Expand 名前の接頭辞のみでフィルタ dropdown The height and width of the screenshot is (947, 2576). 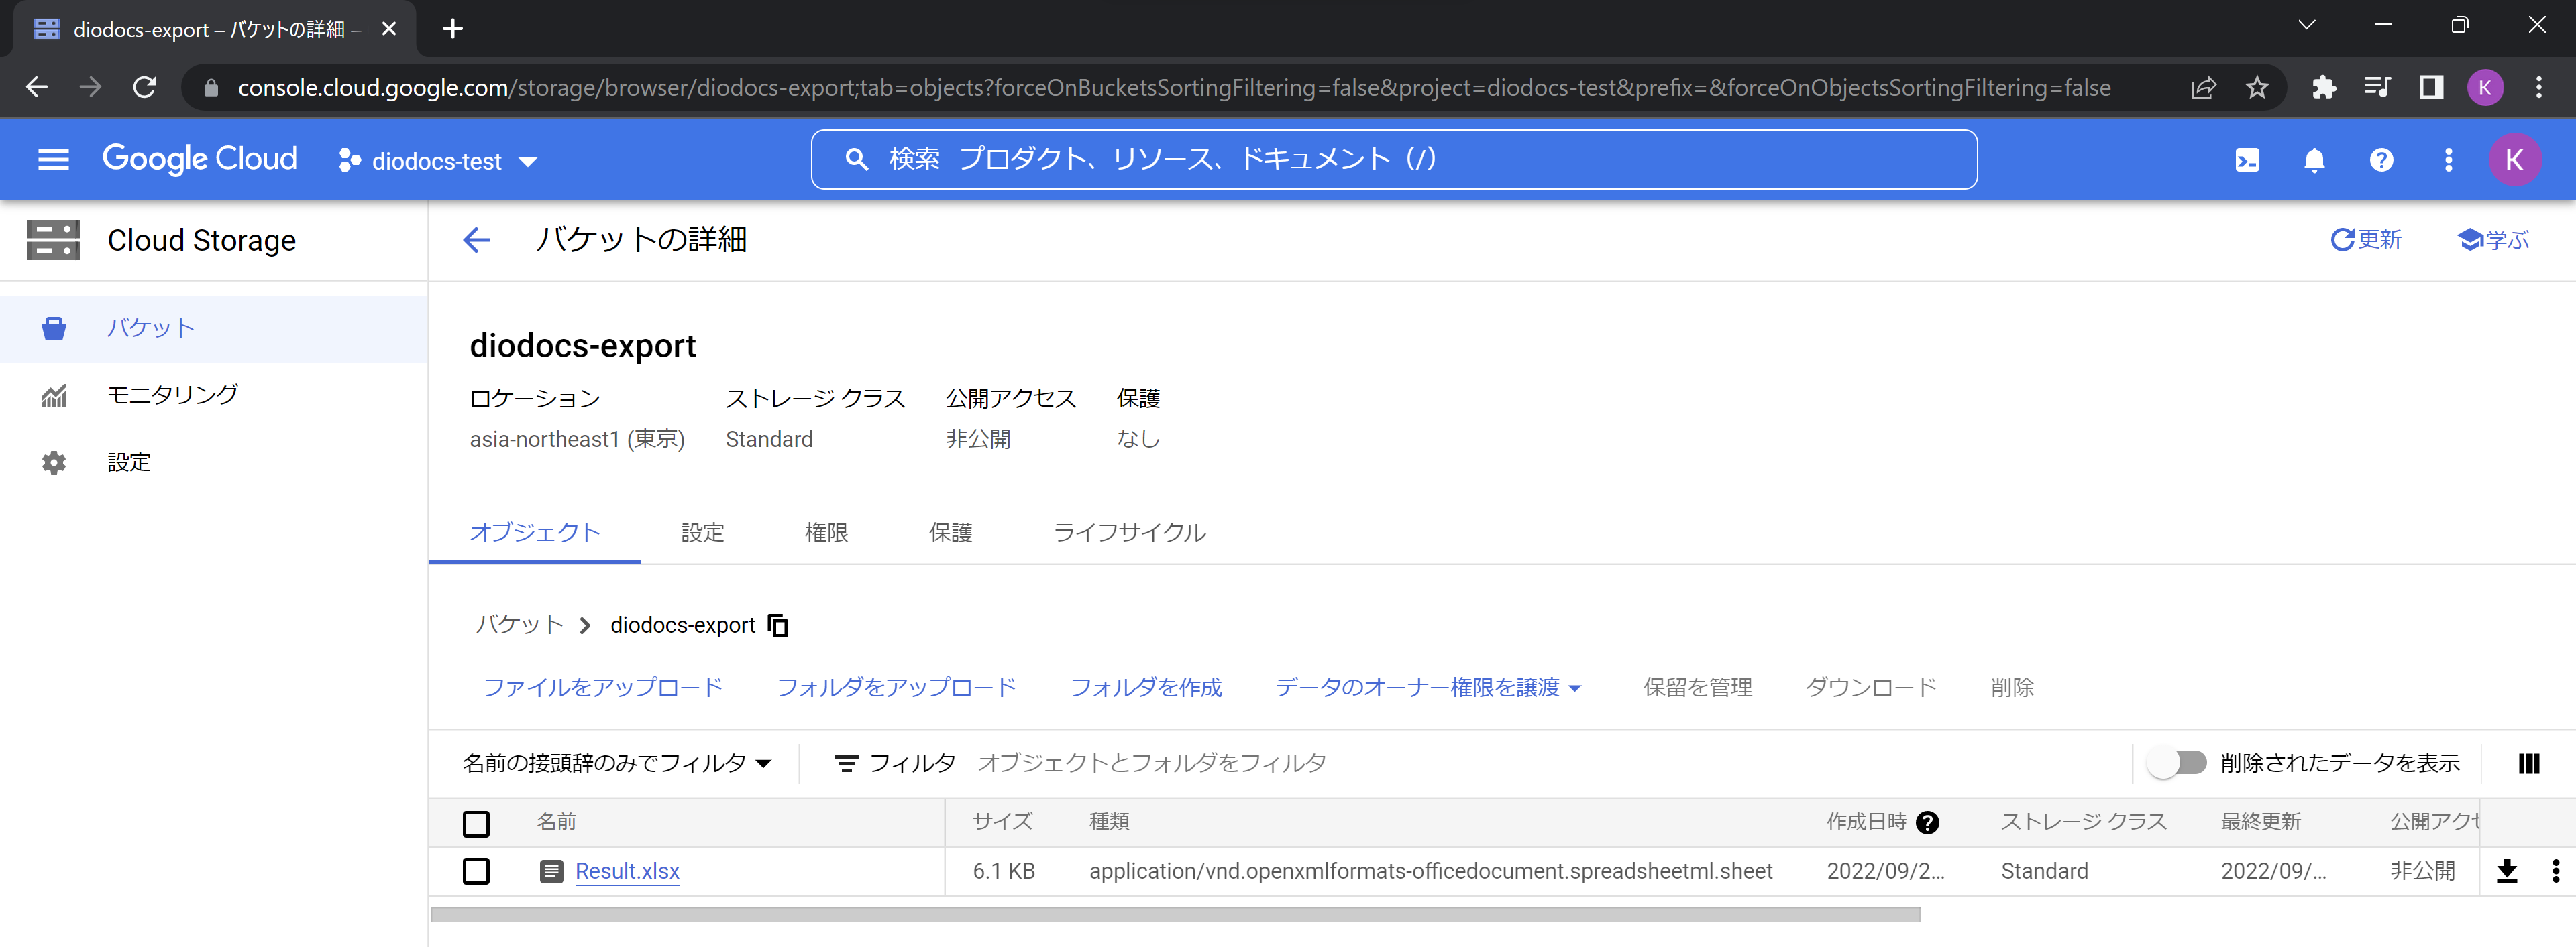pyautogui.click(x=617, y=763)
